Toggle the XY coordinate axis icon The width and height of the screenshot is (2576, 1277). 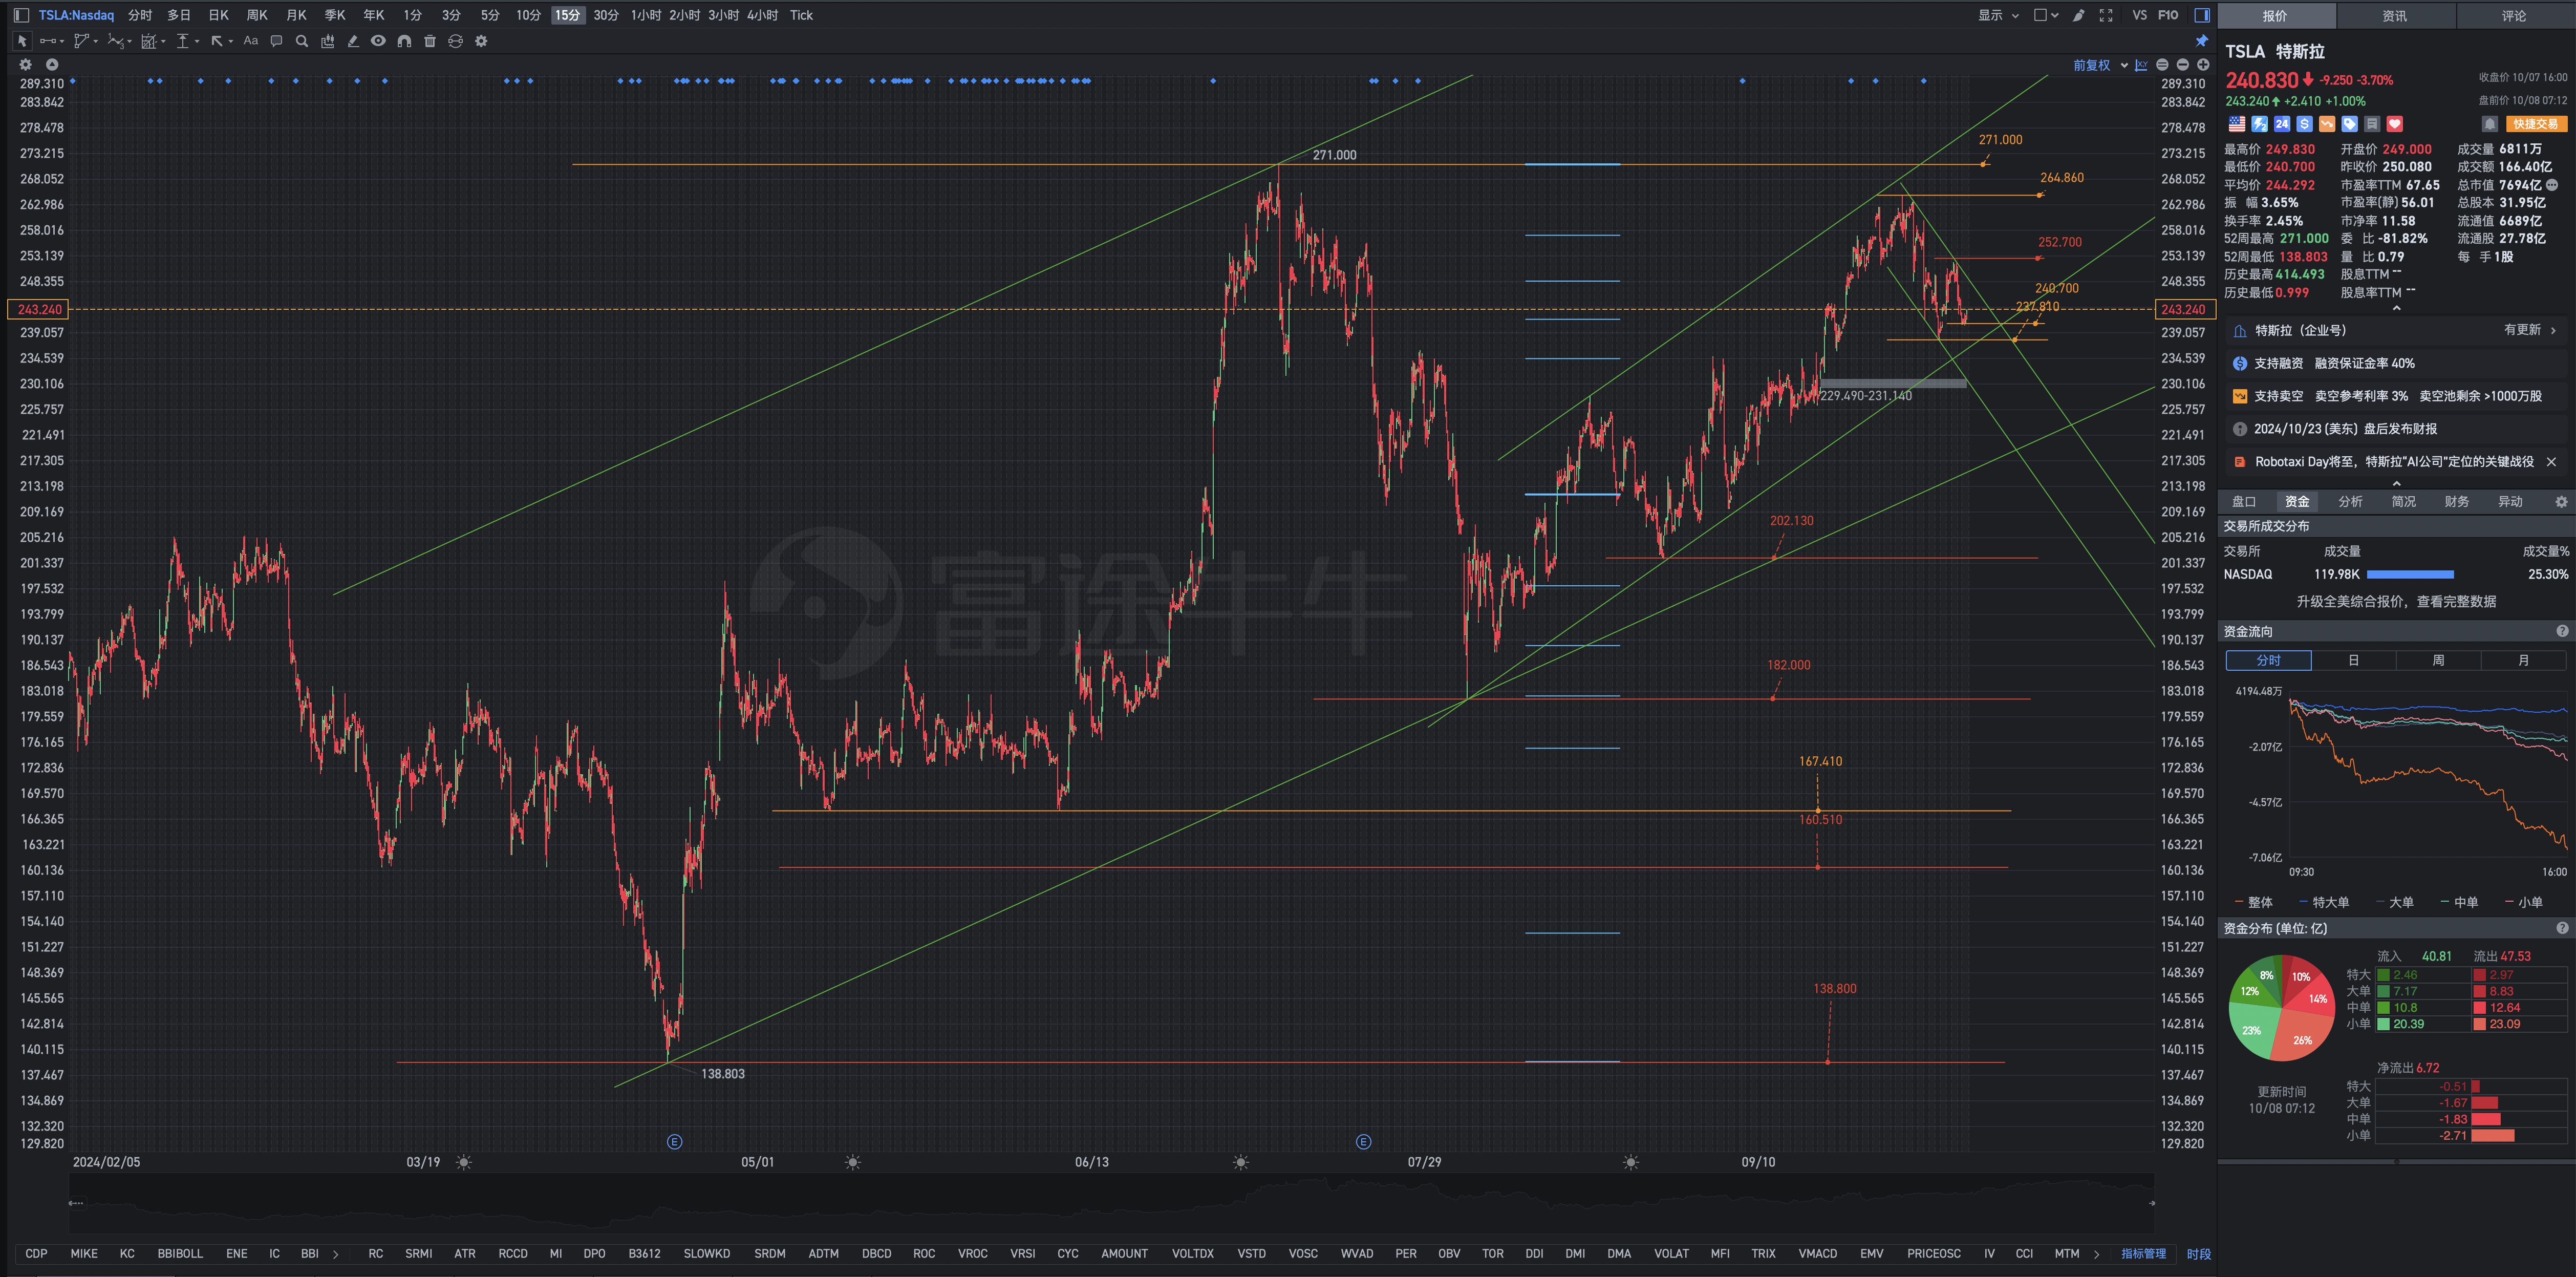click(x=2141, y=65)
